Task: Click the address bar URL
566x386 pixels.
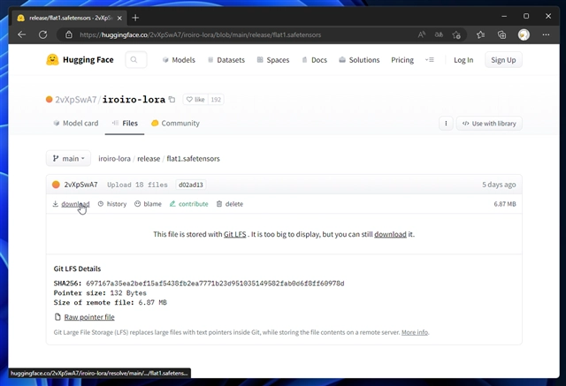Action: (x=201, y=35)
